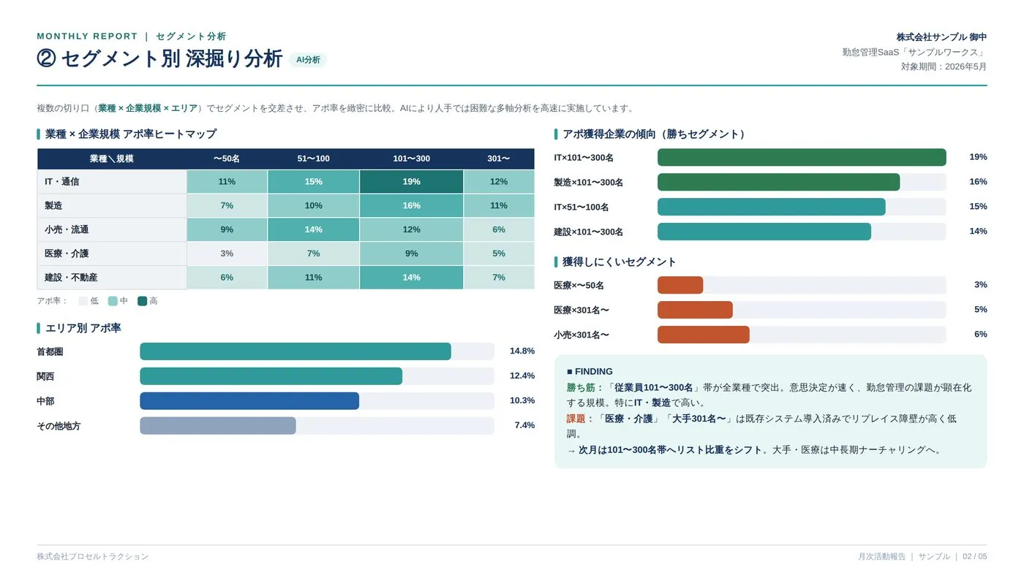Select the 14% cell in 建設・不動産 row

point(411,278)
